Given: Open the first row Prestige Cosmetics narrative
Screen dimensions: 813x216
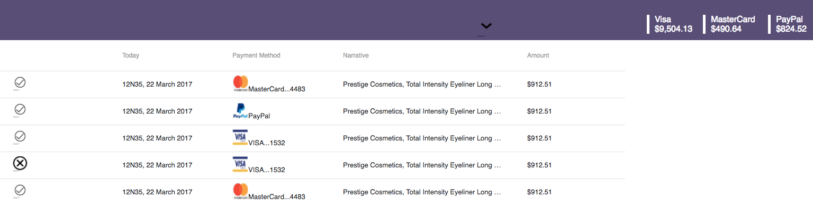Looking at the screenshot, I should 421,84.
